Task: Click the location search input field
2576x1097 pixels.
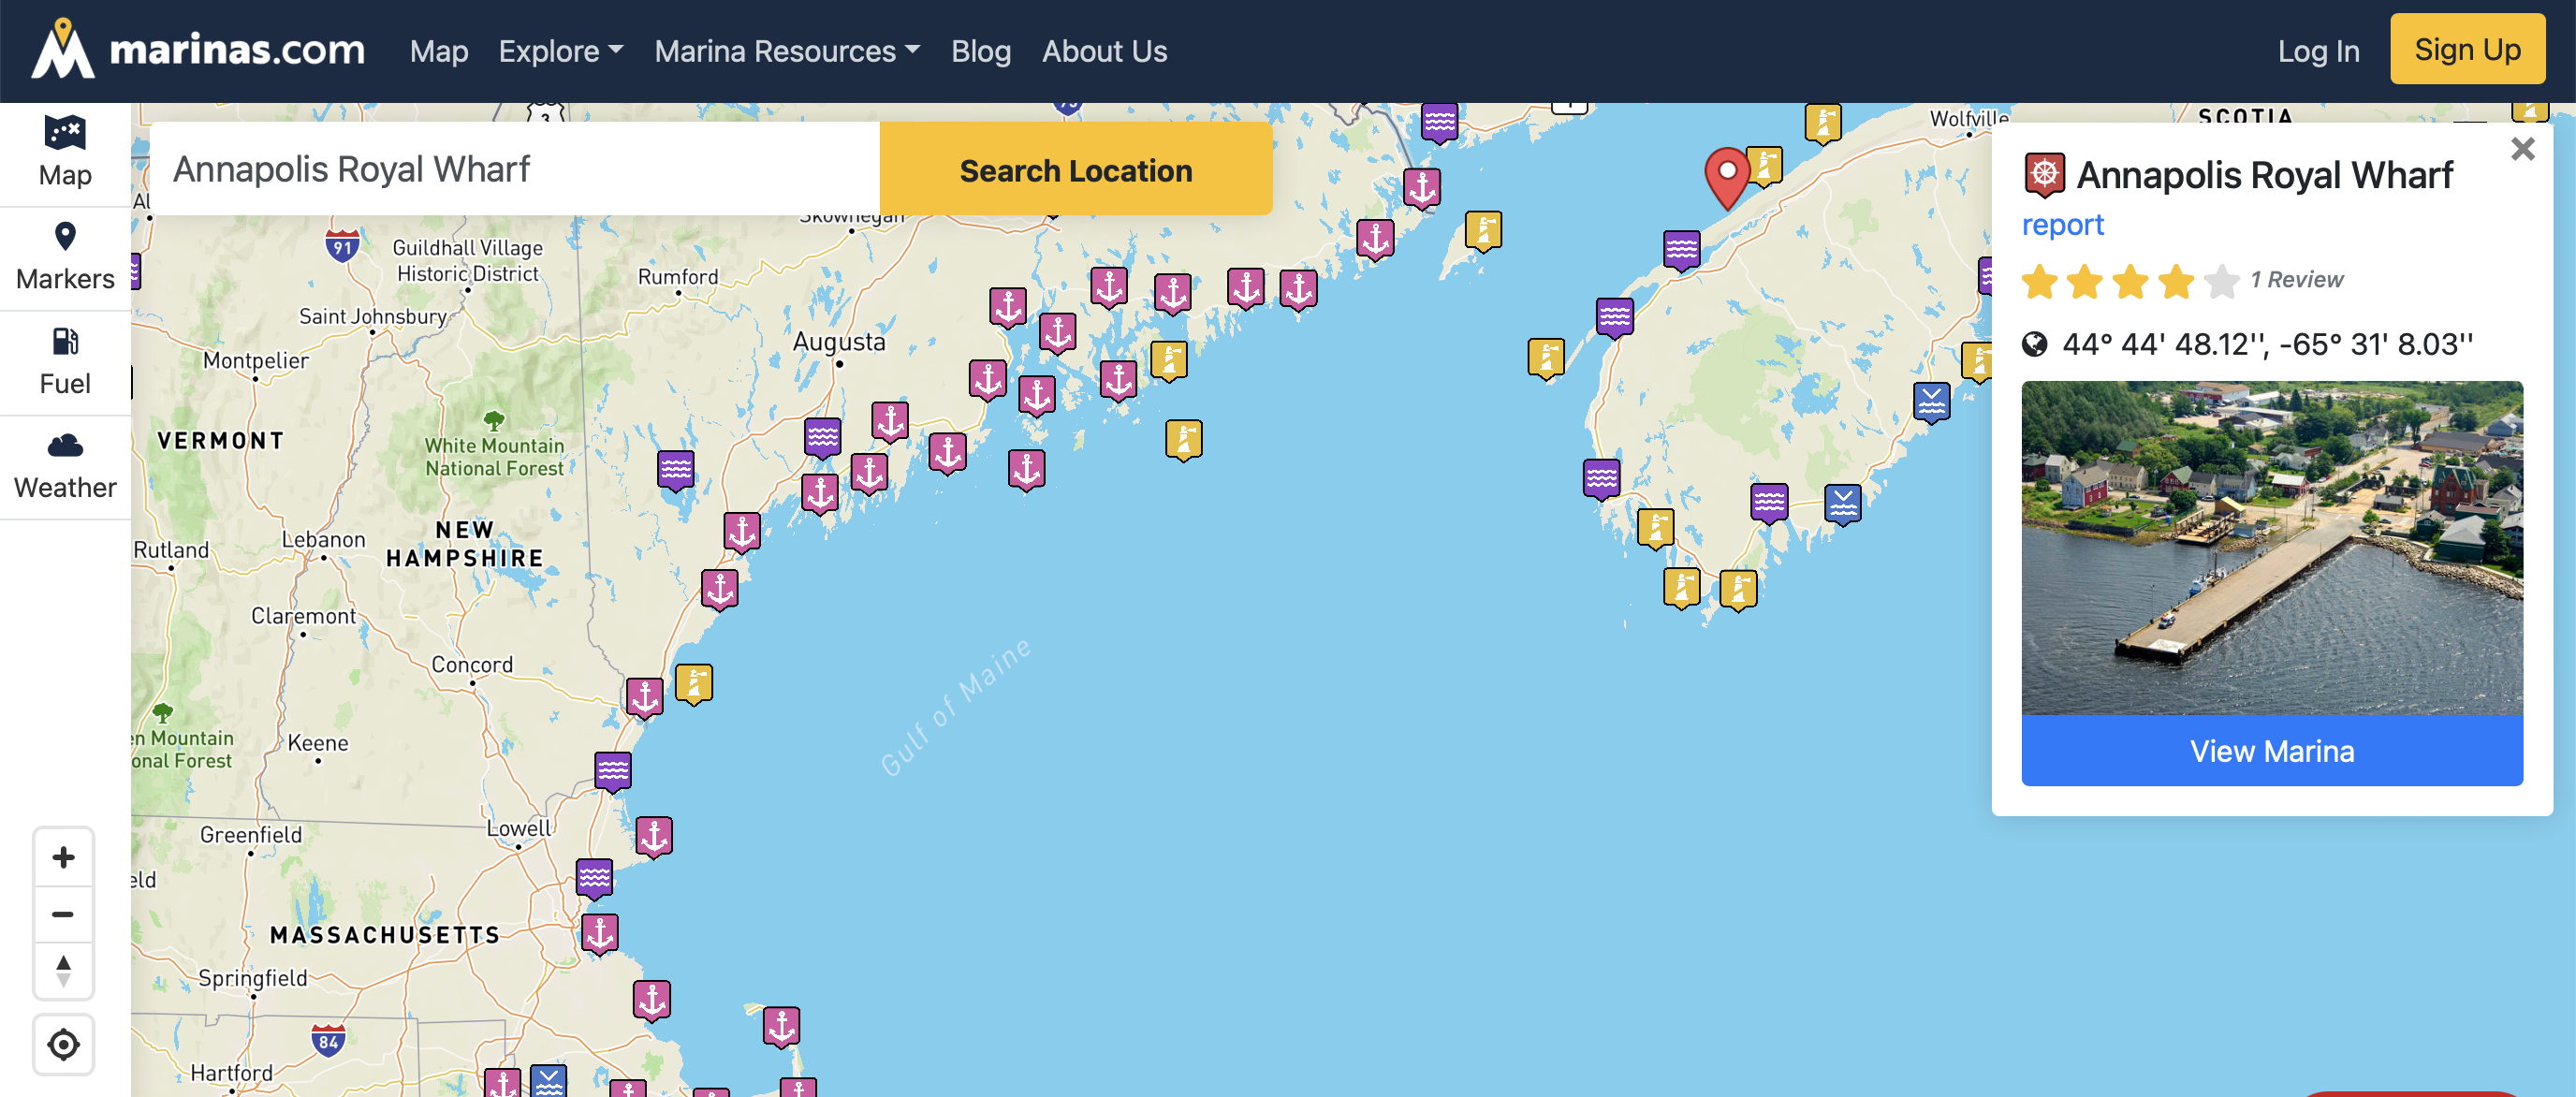Action: point(515,169)
